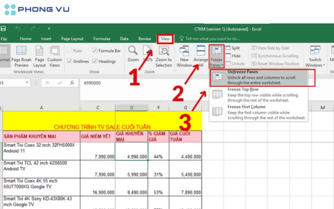Click Reset Window Position
The height and width of the screenshot is (209, 334).
click(x=275, y=64)
